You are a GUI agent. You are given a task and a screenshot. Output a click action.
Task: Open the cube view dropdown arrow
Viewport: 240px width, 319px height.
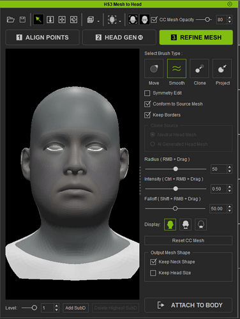(x=98, y=21)
